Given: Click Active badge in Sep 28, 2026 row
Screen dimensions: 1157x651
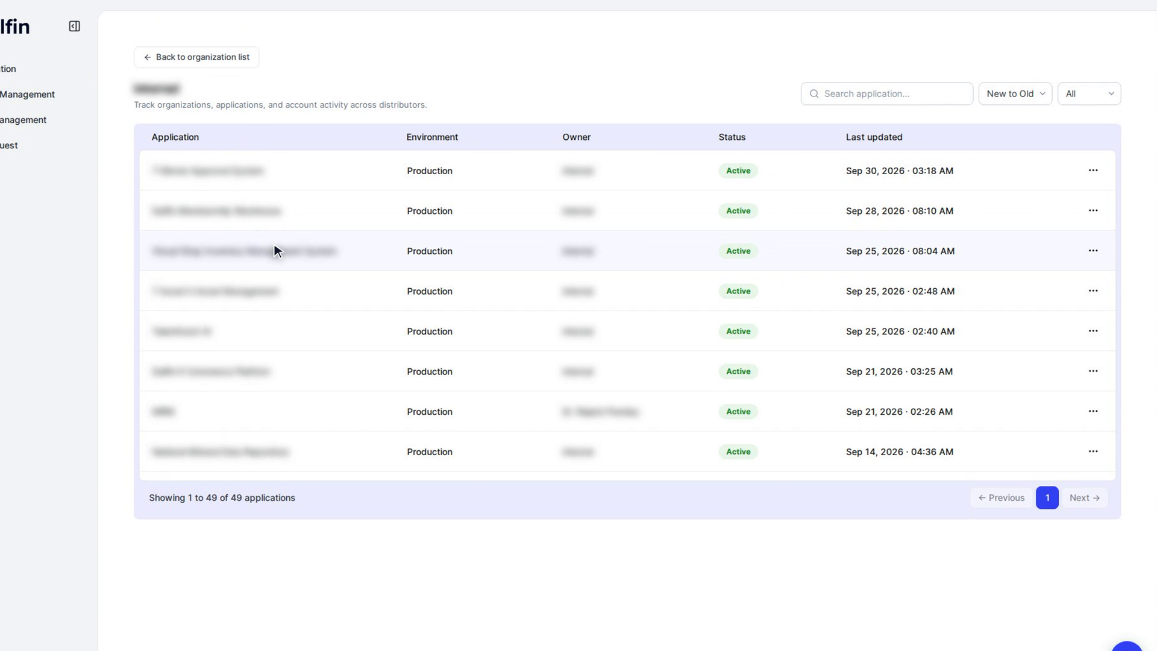Looking at the screenshot, I should pos(738,211).
